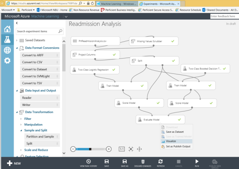Select the Train Model module below Logistic Regression
The image size is (239, 169).
pyautogui.click(x=123, y=86)
